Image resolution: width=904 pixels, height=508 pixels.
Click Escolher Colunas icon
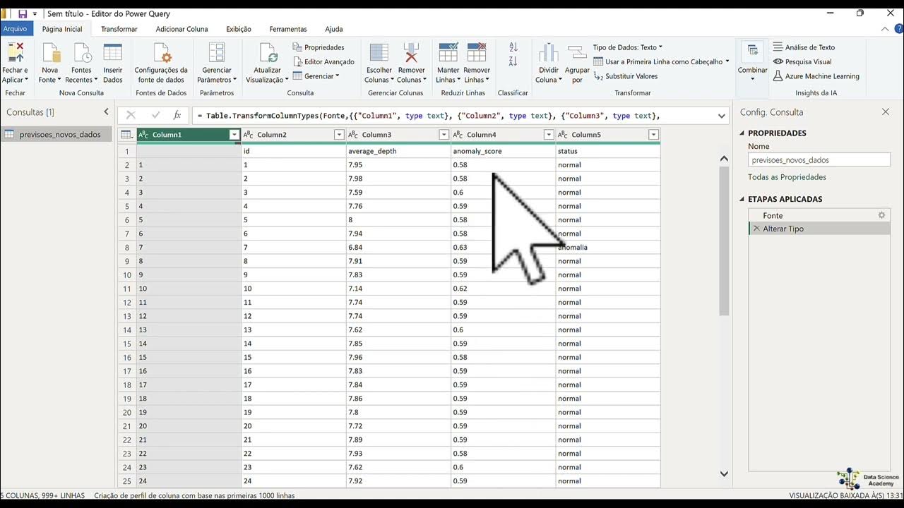click(x=379, y=53)
